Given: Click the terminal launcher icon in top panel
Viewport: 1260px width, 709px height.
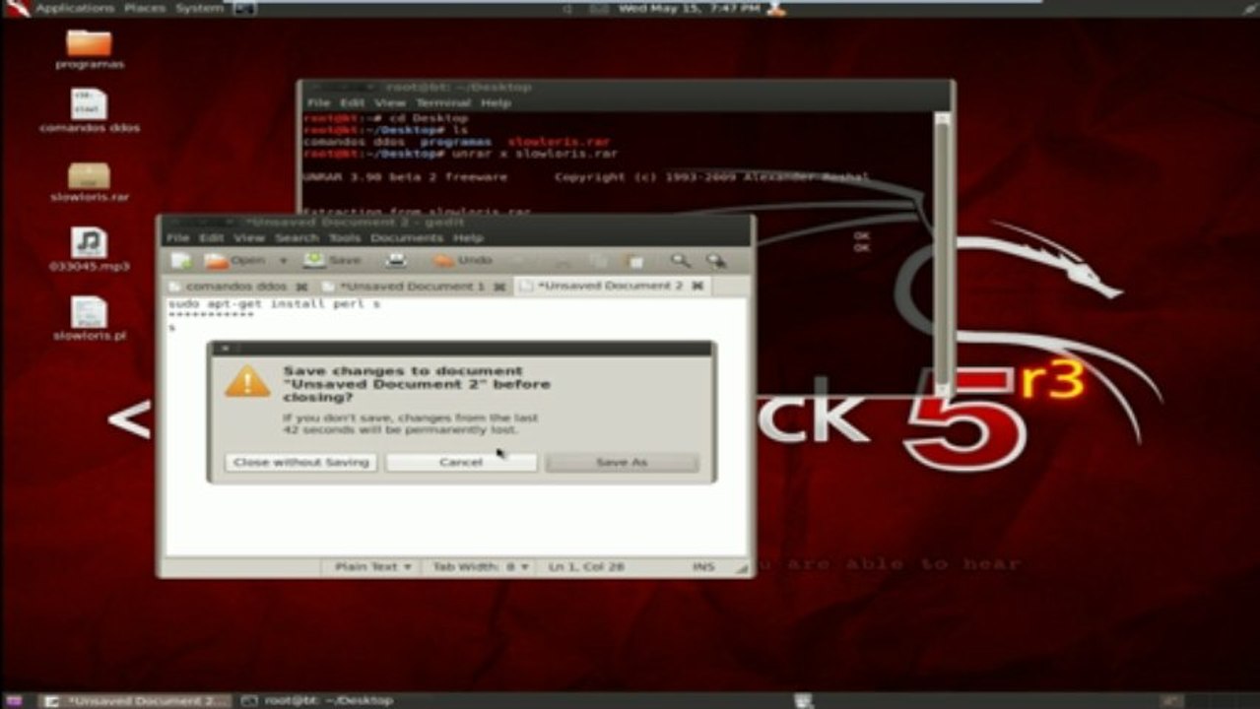Looking at the screenshot, I should [x=244, y=8].
